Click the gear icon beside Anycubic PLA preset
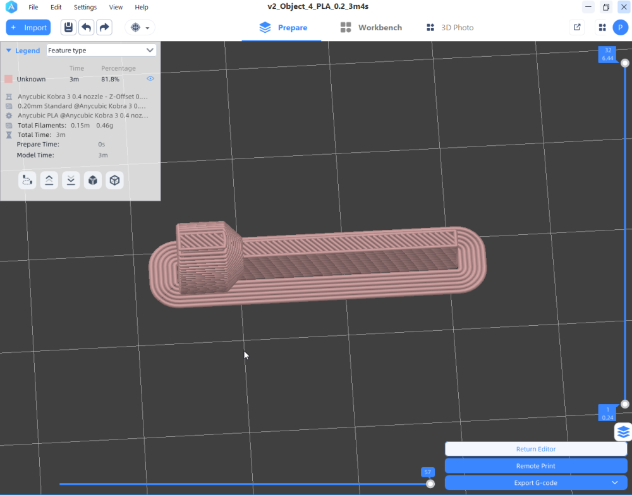 click(9, 116)
